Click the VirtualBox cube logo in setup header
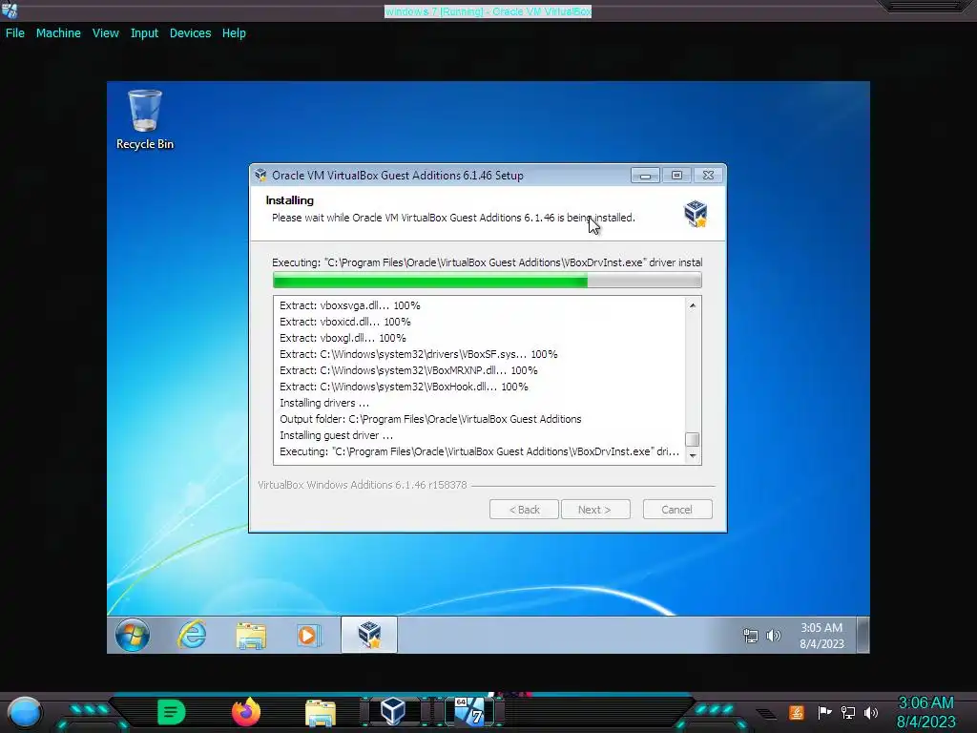Viewport: 977px width, 733px height. click(x=696, y=214)
